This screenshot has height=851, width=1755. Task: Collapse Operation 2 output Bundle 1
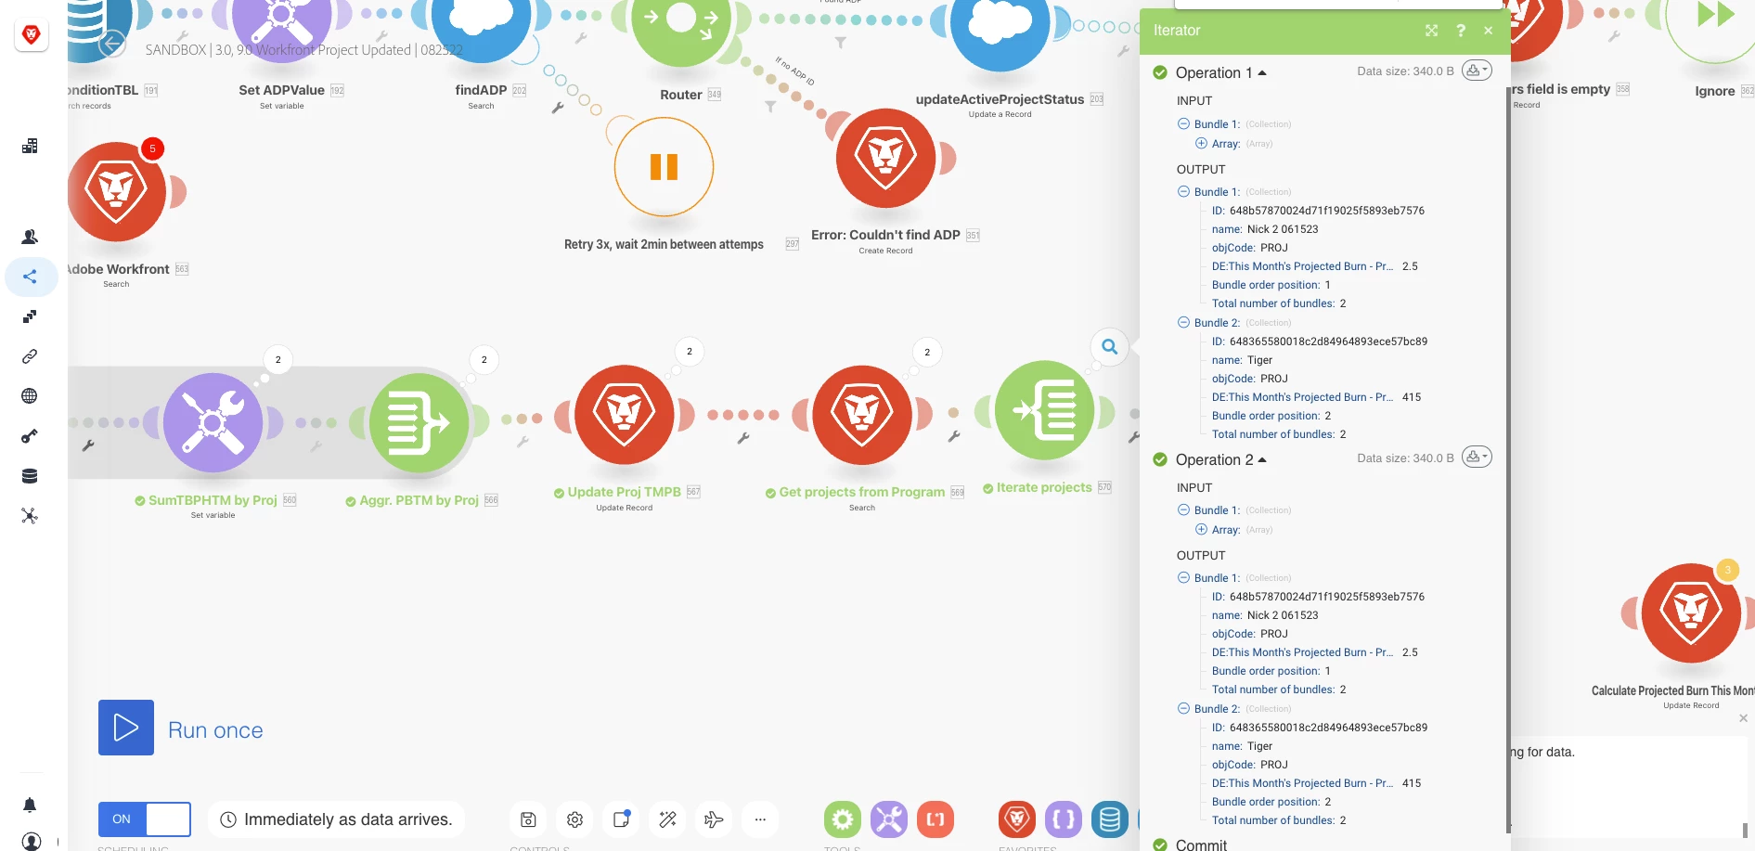1183,577
